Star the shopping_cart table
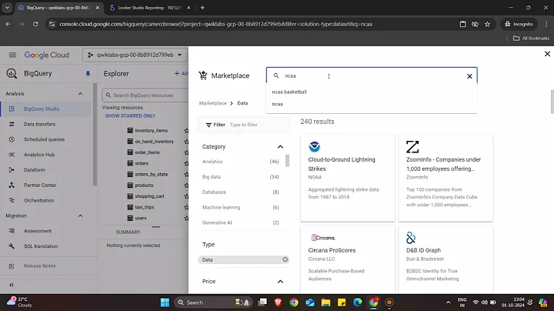The image size is (554, 311). [186, 196]
